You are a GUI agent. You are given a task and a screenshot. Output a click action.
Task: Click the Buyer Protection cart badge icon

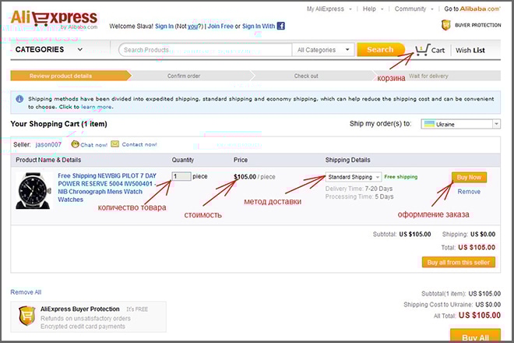pyautogui.click(x=29, y=315)
